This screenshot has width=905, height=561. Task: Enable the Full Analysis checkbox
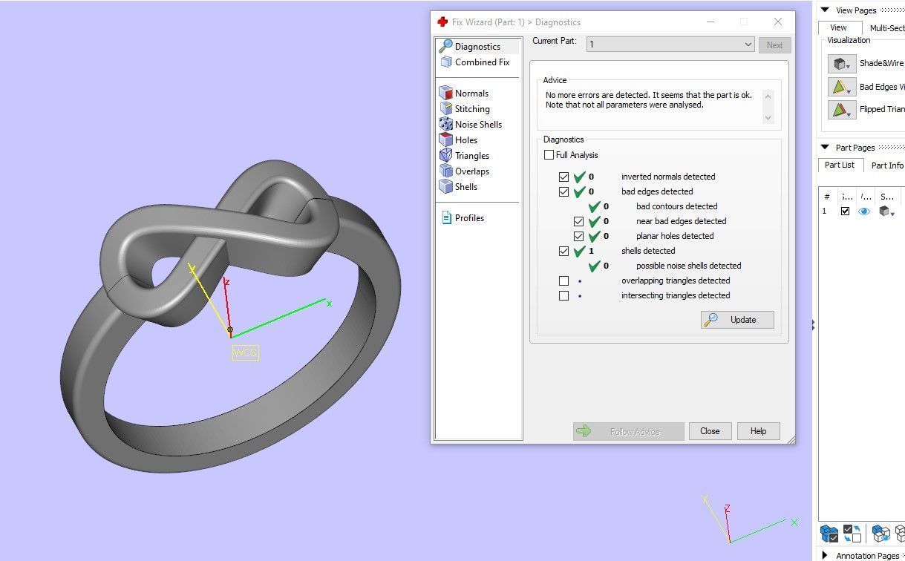pos(549,155)
